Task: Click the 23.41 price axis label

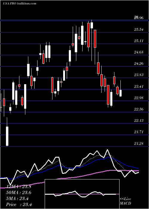Action: point(139,87)
